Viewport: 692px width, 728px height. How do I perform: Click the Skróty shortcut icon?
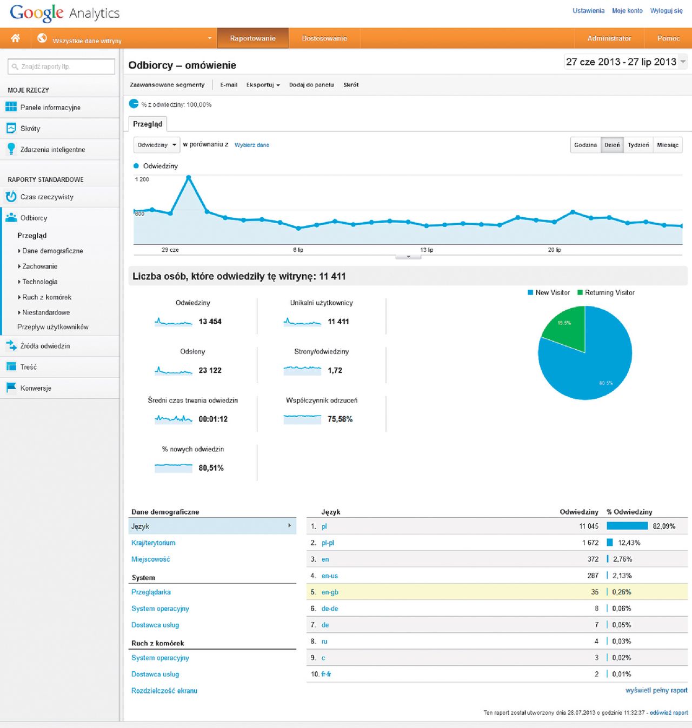pos(11,128)
